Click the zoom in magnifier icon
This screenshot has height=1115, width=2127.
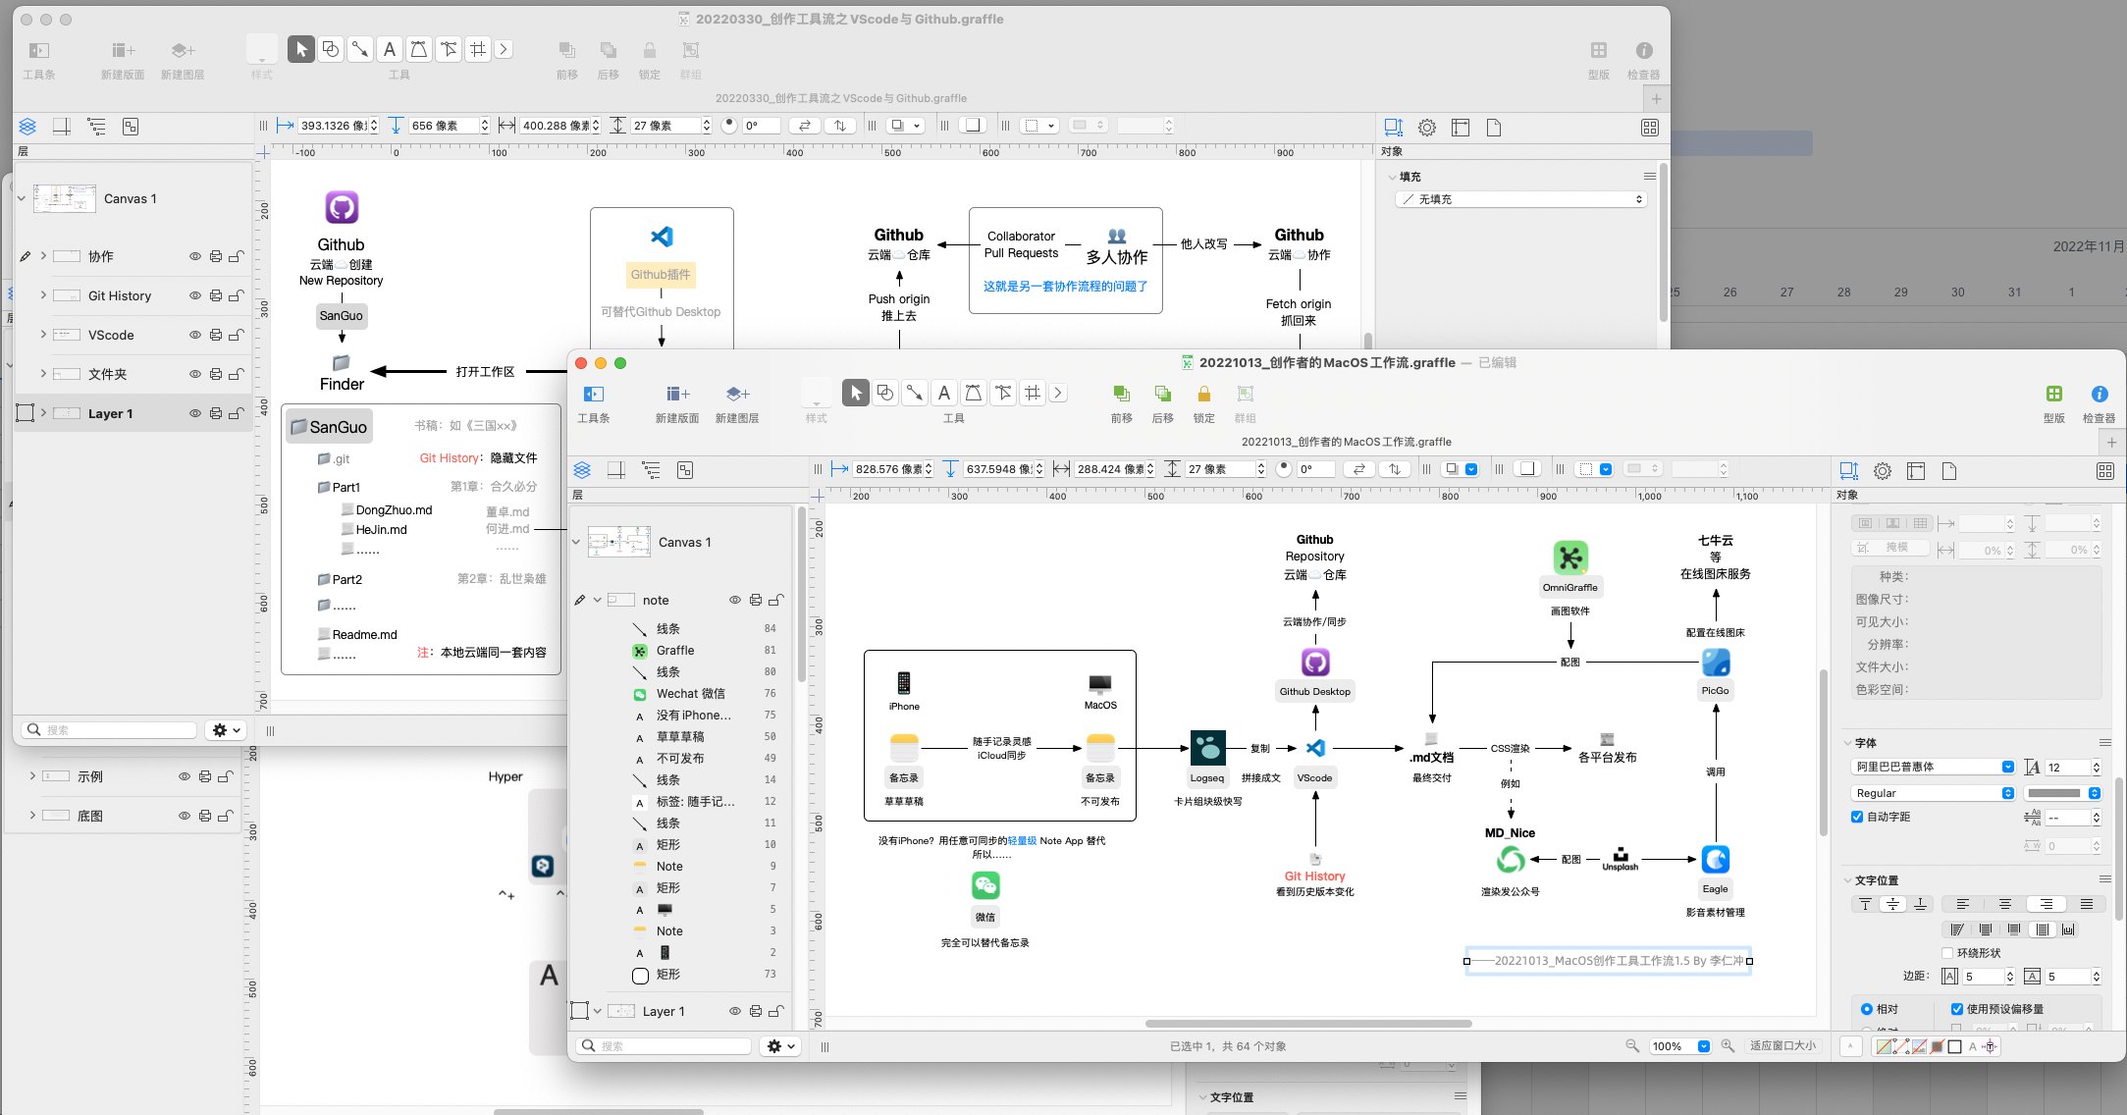(x=1728, y=1046)
